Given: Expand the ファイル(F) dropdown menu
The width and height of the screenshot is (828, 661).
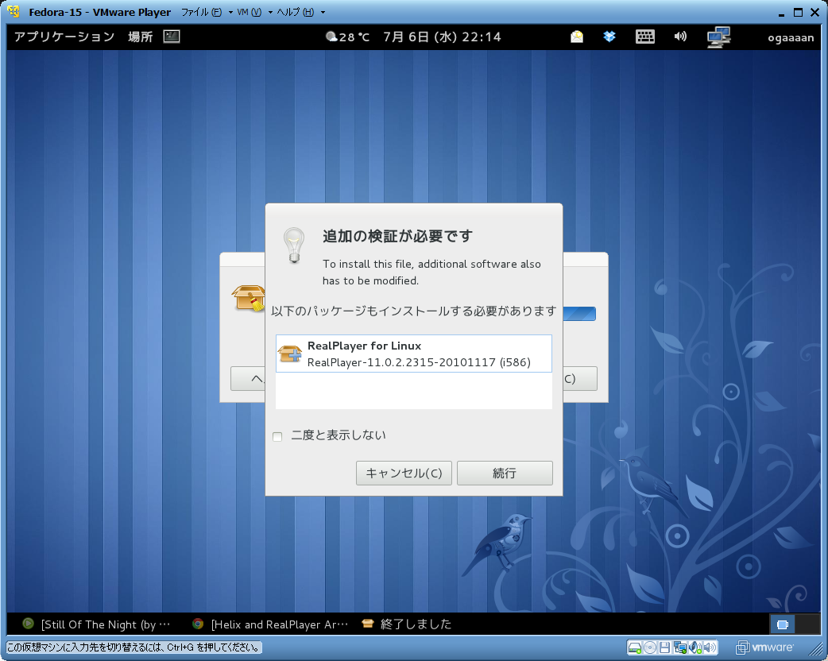Looking at the screenshot, I should point(207,12).
